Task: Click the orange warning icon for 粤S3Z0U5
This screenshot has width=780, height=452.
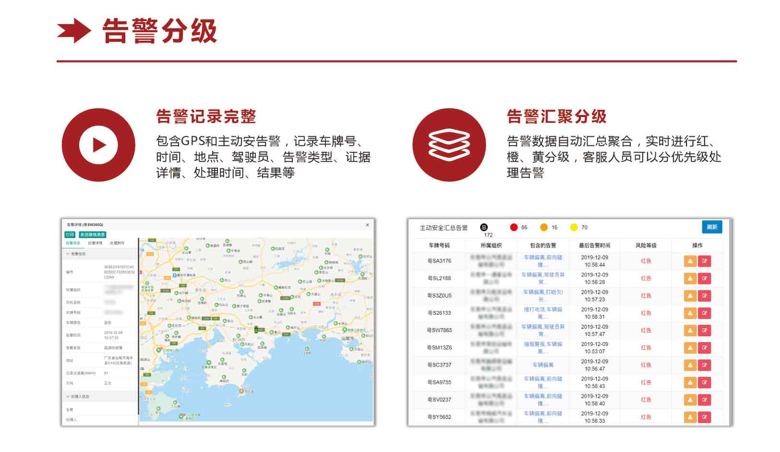Action: pyautogui.click(x=690, y=296)
